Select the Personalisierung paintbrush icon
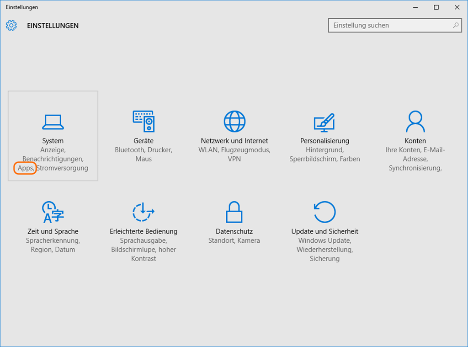Image resolution: width=468 pixels, height=347 pixels. 324,122
